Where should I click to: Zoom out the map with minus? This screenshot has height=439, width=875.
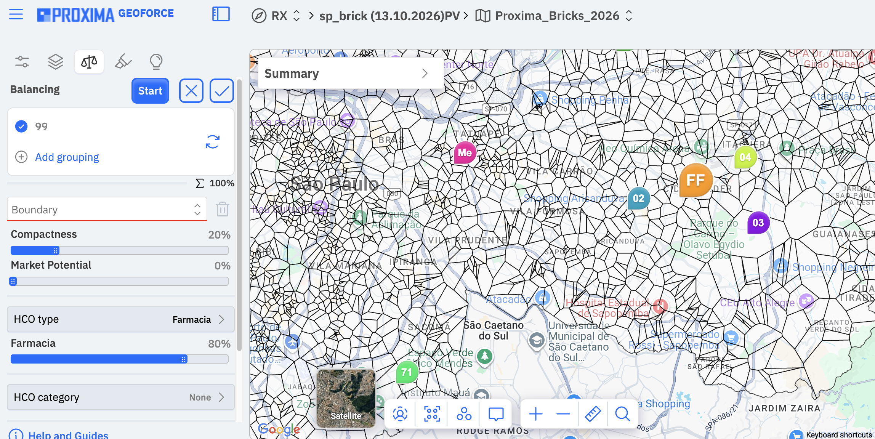[563, 413]
